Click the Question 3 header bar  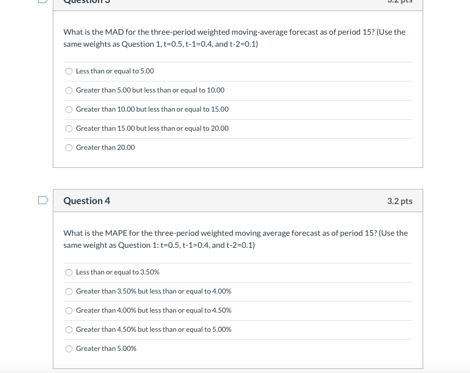point(238,3)
